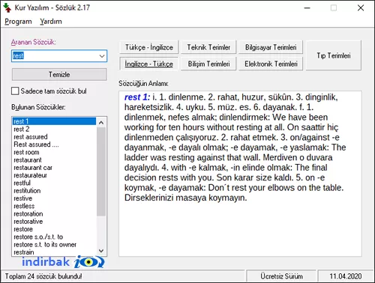
Task: Open Elektronik Terimleri dictionary
Action: click(271, 64)
